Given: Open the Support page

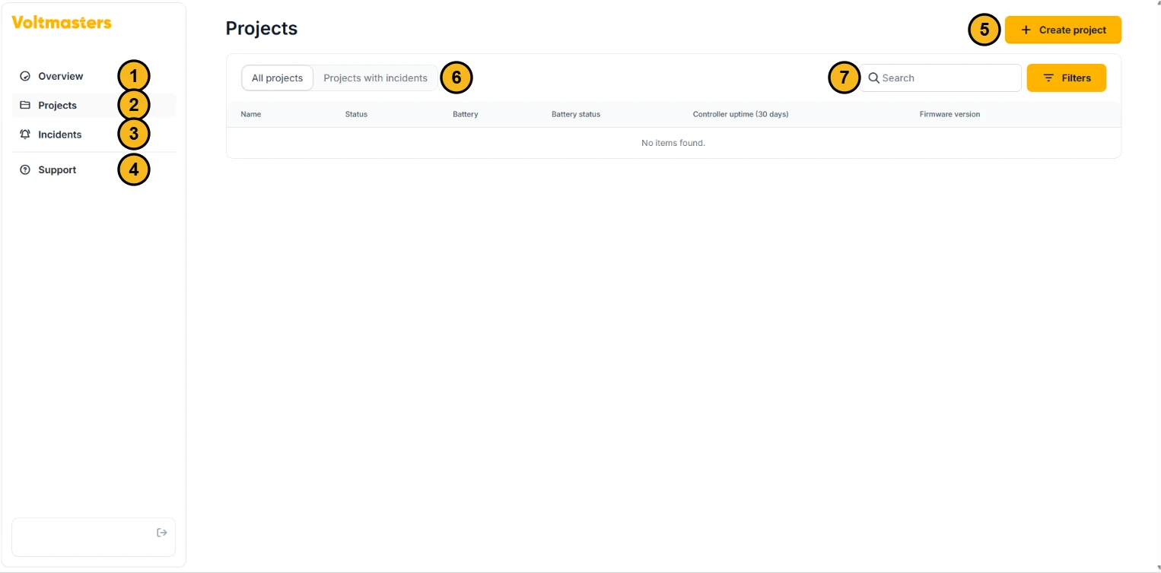Looking at the screenshot, I should [x=94, y=170].
